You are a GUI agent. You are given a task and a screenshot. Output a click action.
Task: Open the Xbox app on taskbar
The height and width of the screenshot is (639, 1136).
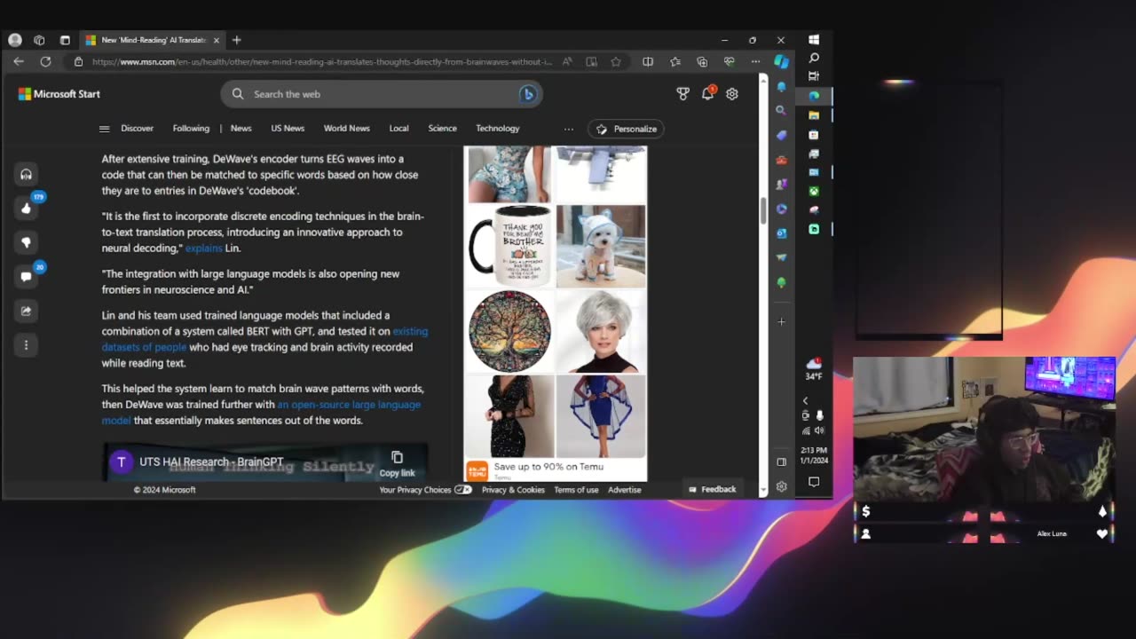click(x=814, y=191)
